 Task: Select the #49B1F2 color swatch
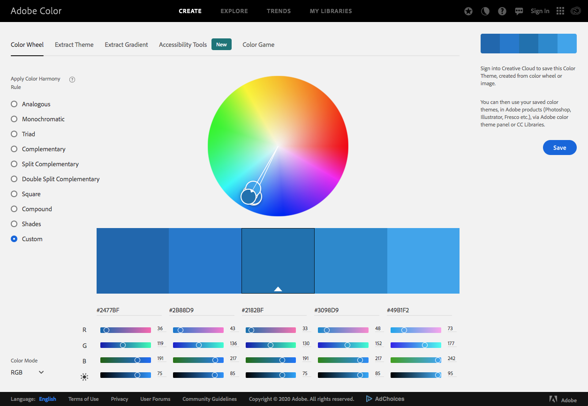coord(423,261)
